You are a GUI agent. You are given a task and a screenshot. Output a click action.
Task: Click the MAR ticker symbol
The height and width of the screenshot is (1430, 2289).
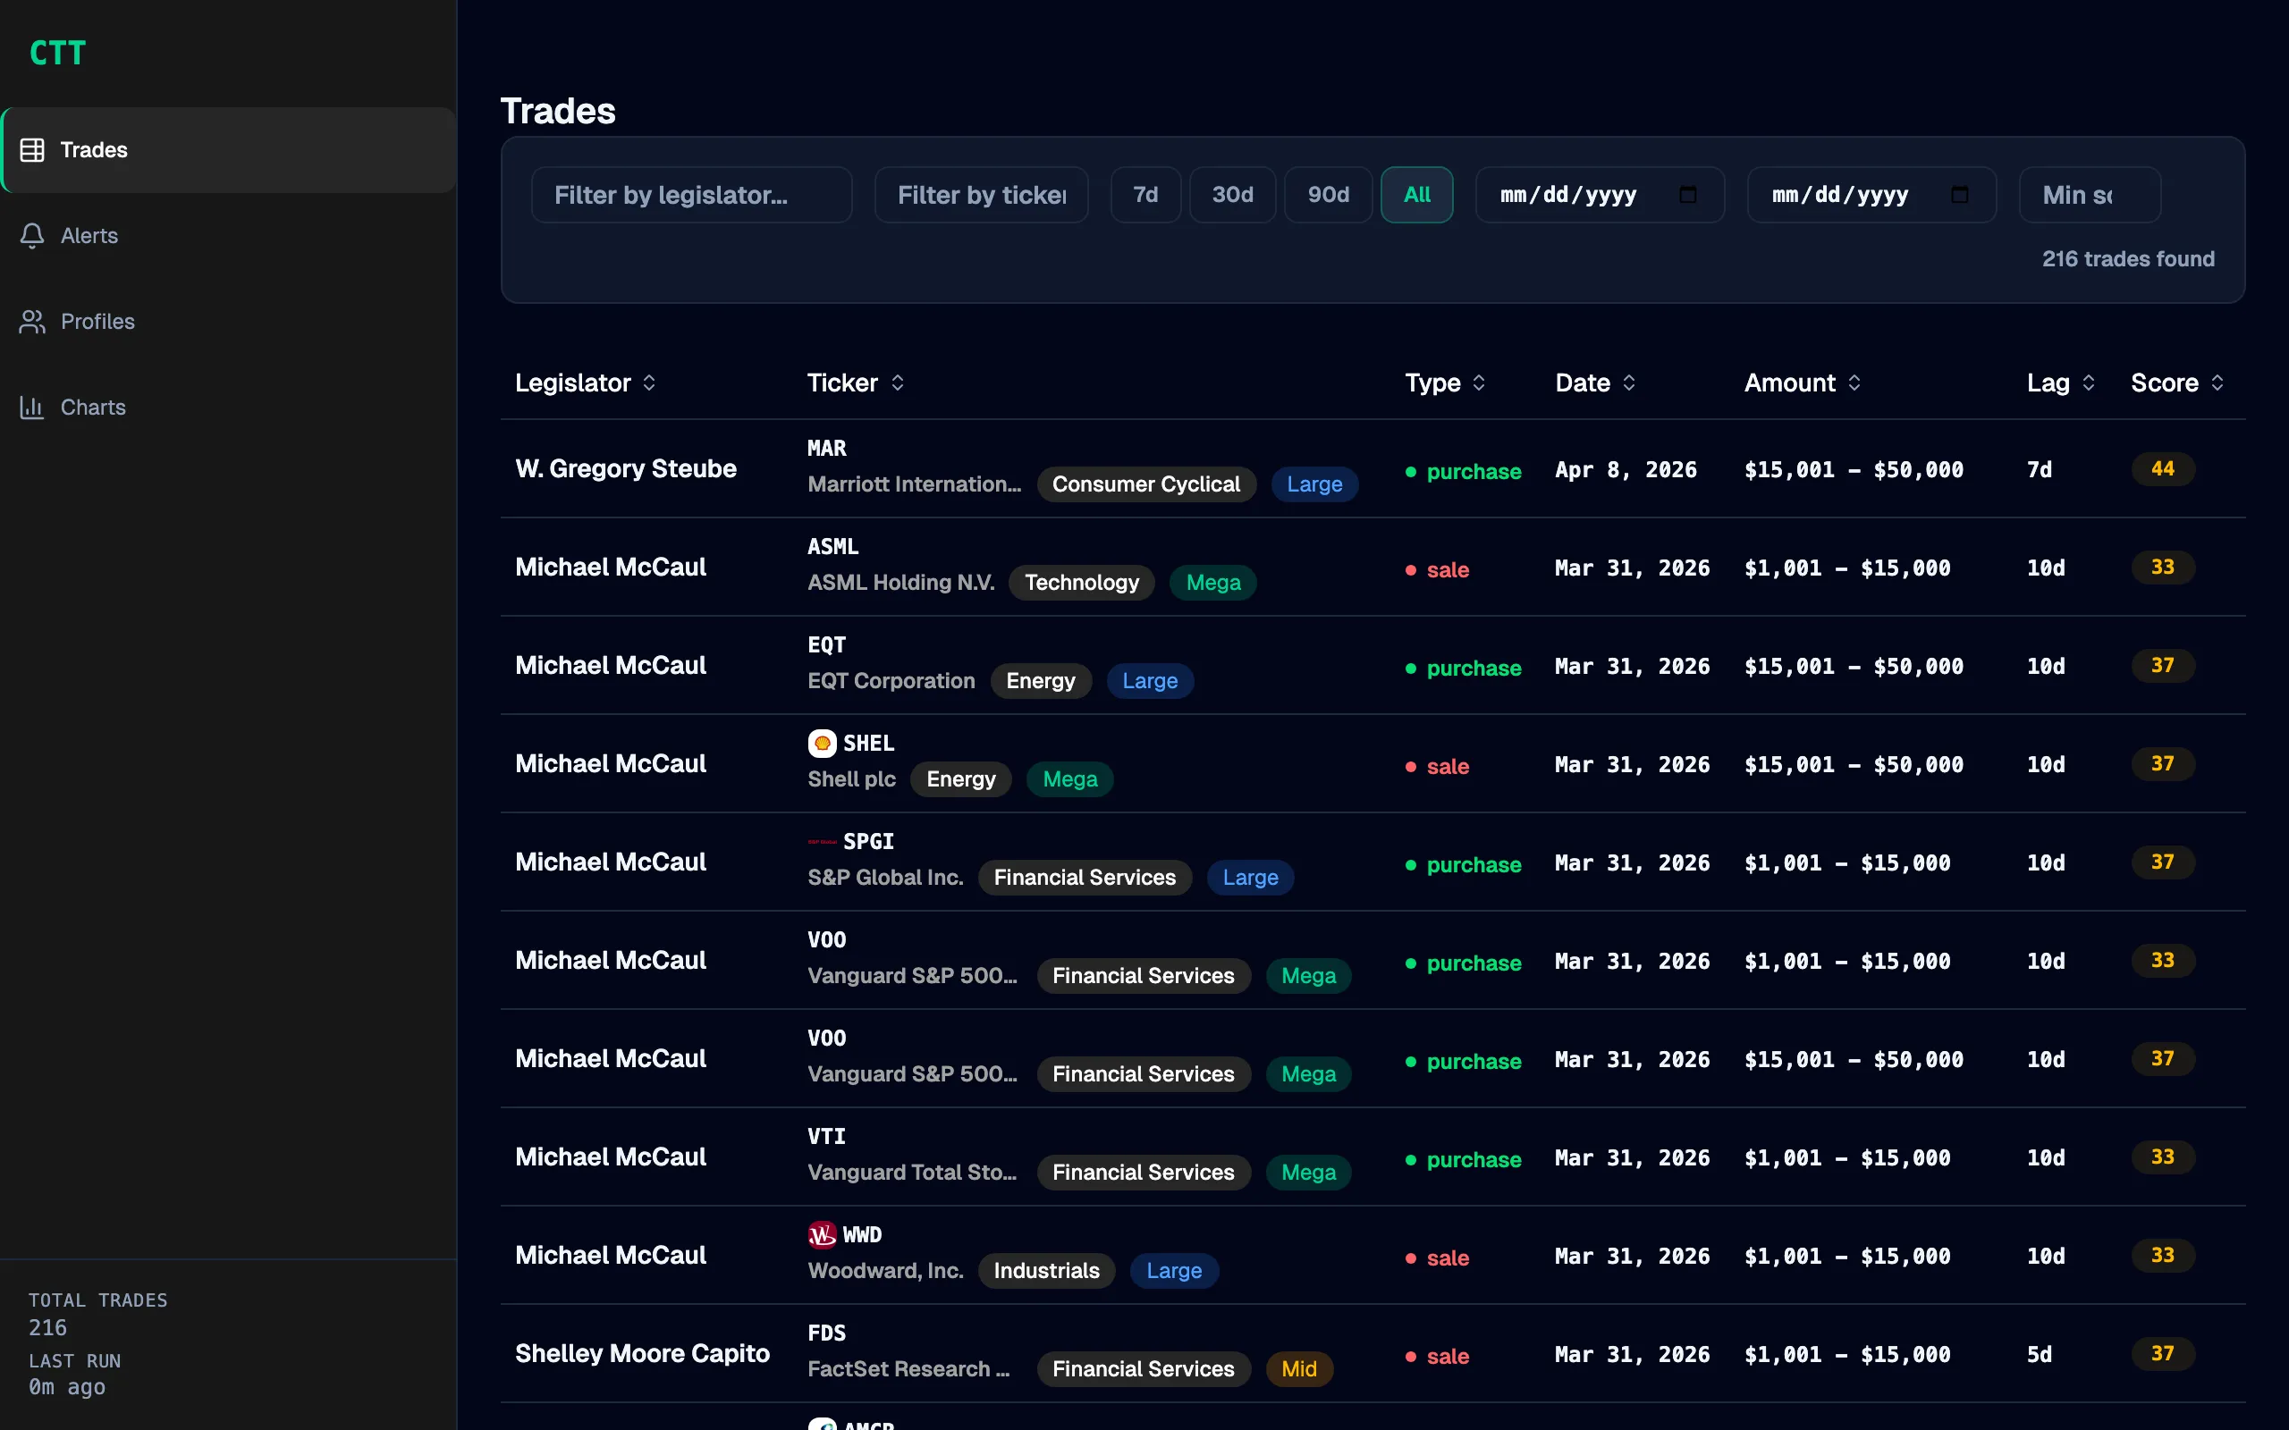point(827,449)
